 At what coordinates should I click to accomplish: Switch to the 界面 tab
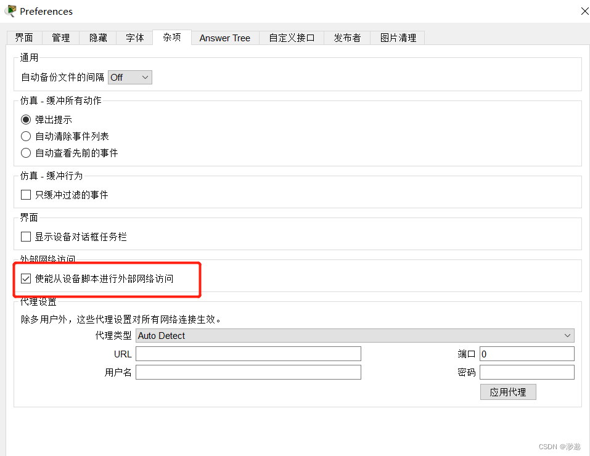pyautogui.click(x=24, y=38)
